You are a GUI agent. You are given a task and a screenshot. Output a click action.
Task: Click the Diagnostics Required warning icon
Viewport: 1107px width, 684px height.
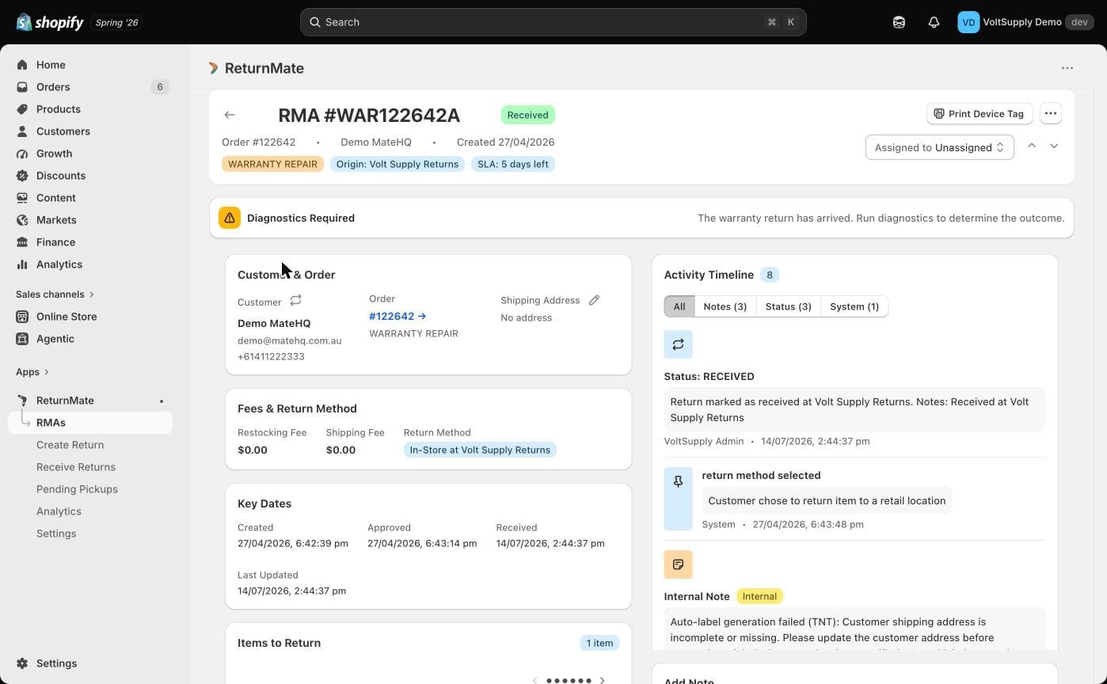point(230,218)
